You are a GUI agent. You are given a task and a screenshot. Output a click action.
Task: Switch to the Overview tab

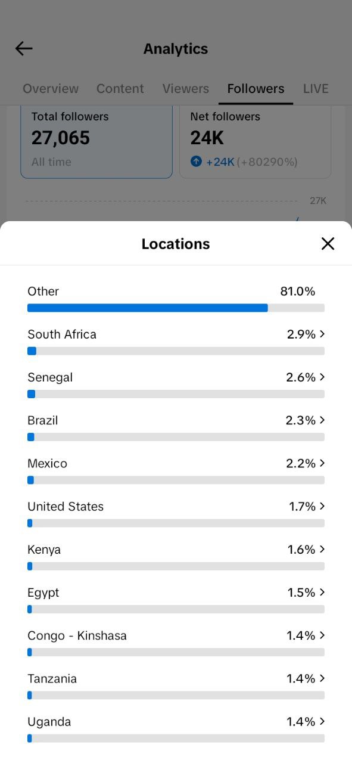pos(51,89)
